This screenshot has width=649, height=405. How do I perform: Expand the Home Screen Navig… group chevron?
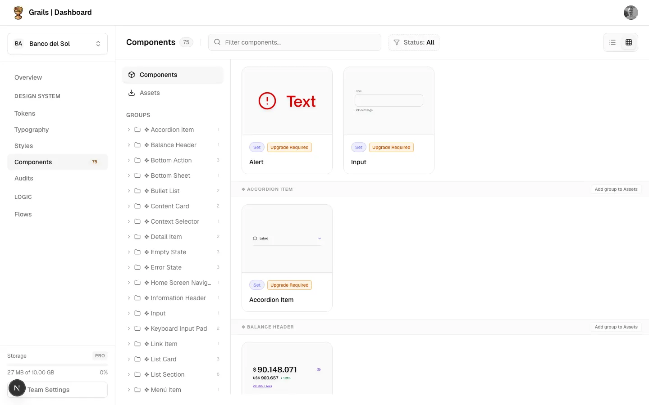[129, 283]
